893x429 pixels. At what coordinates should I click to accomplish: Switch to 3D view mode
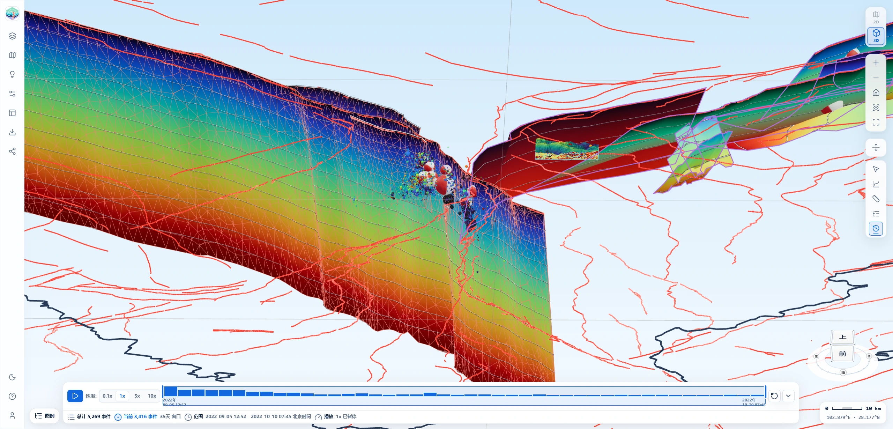click(876, 36)
